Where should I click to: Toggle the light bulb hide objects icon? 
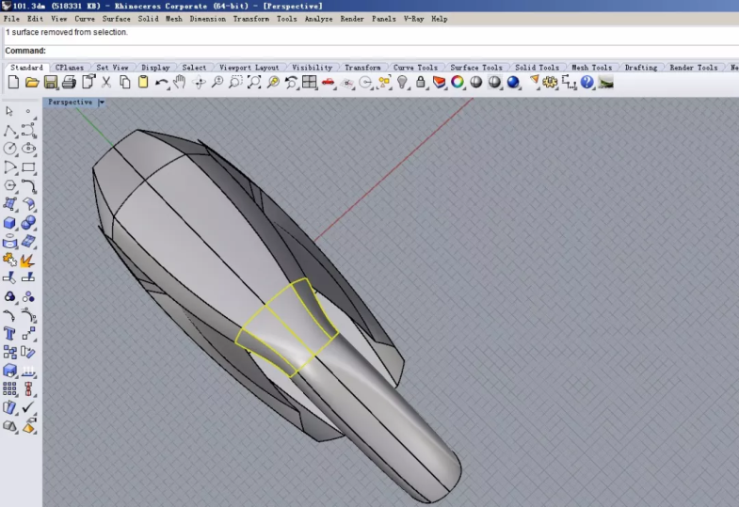402,83
